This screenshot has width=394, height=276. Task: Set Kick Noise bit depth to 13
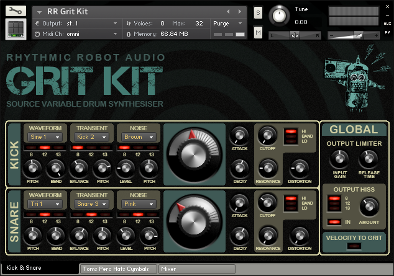tap(152, 148)
